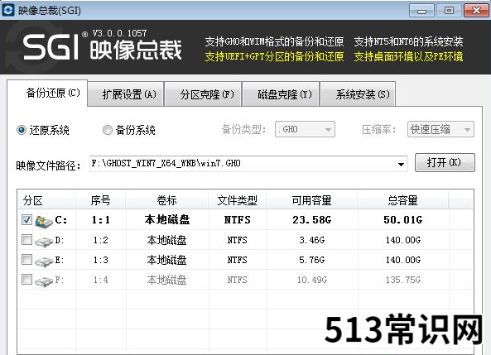Open the 备份类型 .GHO dropdown
The image size is (491, 355).
coord(305,129)
